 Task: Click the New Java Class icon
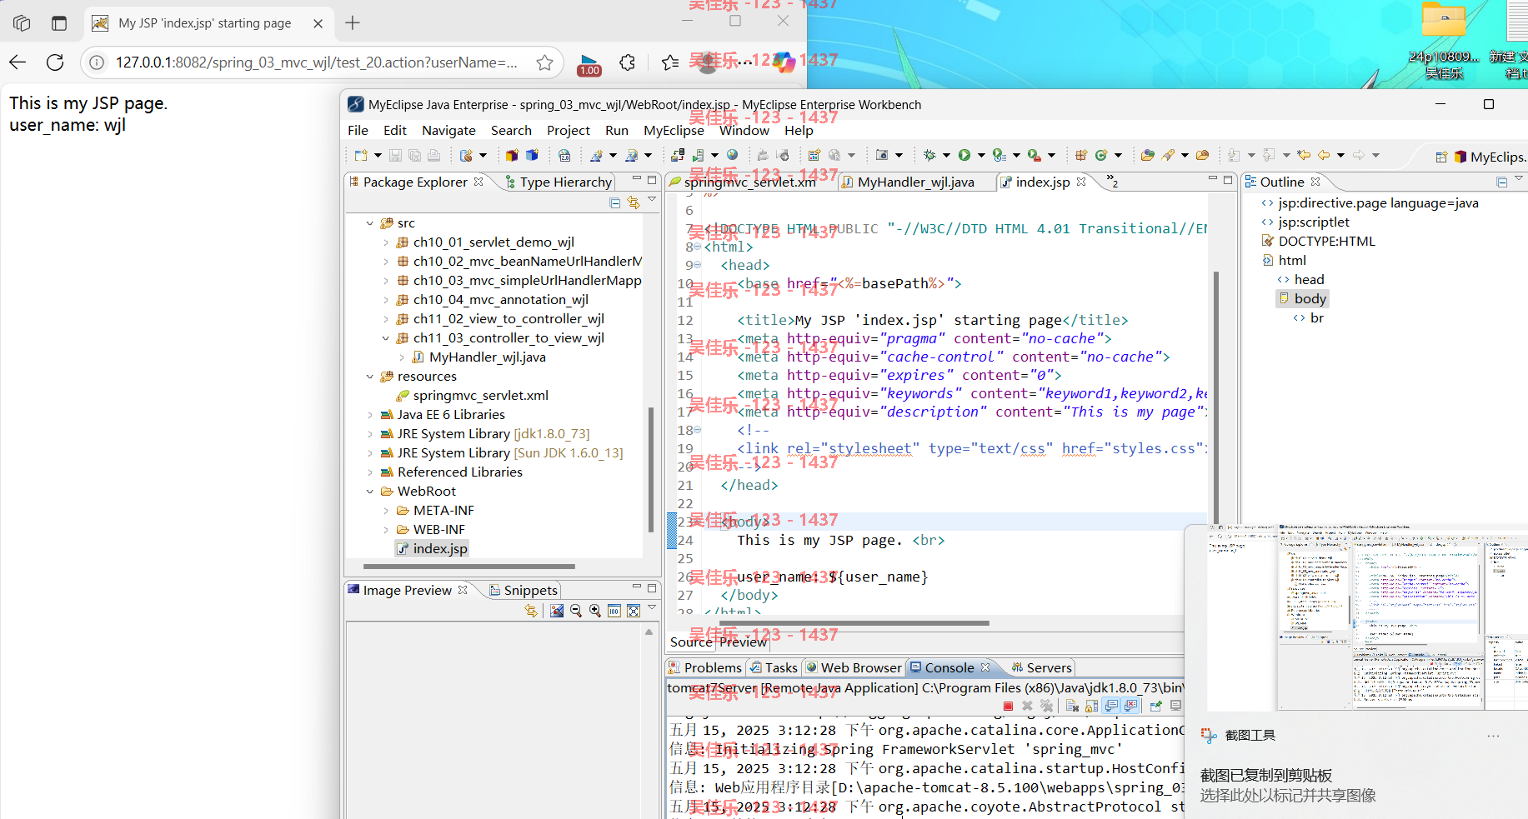(1101, 155)
